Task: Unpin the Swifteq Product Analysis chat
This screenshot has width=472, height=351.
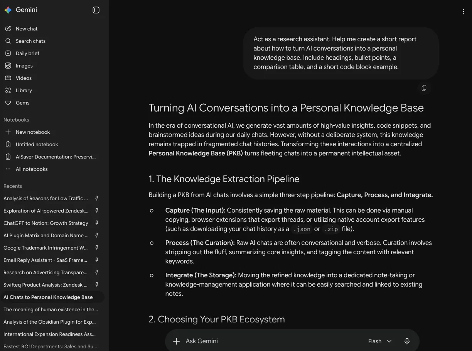Action: click(97, 285)
